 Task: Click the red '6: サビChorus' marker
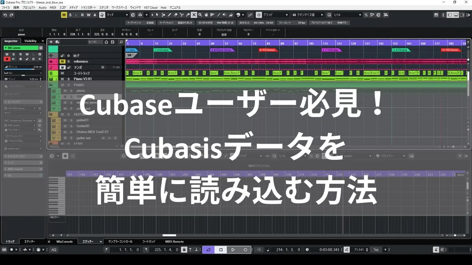click(x=267, y=50)
